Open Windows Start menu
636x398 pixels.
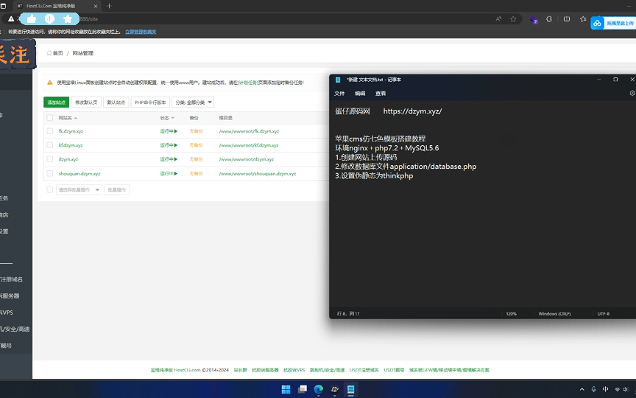[286, 389]
